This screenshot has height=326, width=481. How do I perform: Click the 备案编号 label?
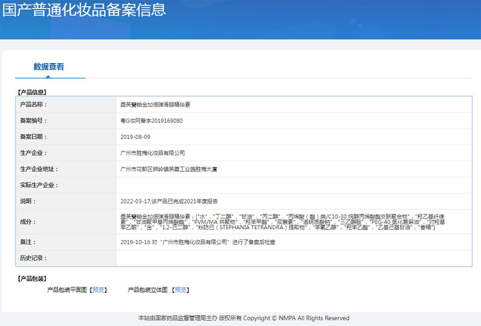(x=33, y=121)
